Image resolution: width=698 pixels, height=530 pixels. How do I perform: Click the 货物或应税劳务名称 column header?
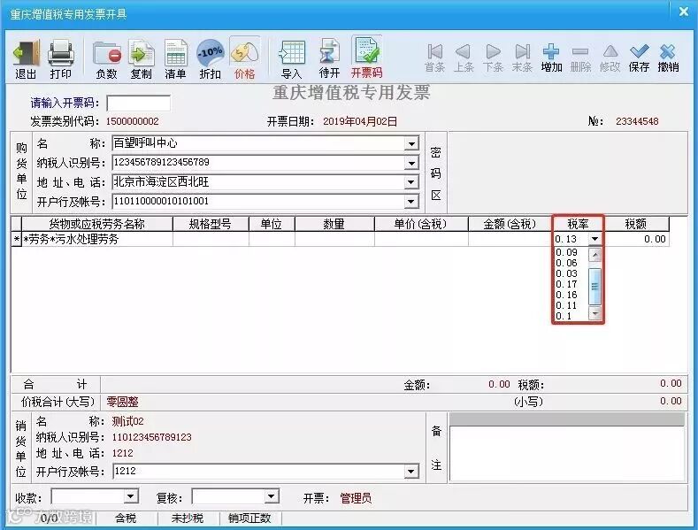(x=97, y=224)
